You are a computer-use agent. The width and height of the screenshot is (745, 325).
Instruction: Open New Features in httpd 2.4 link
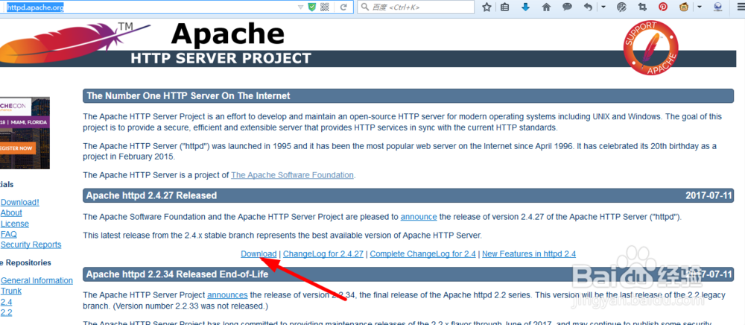(x=529, y=253)
